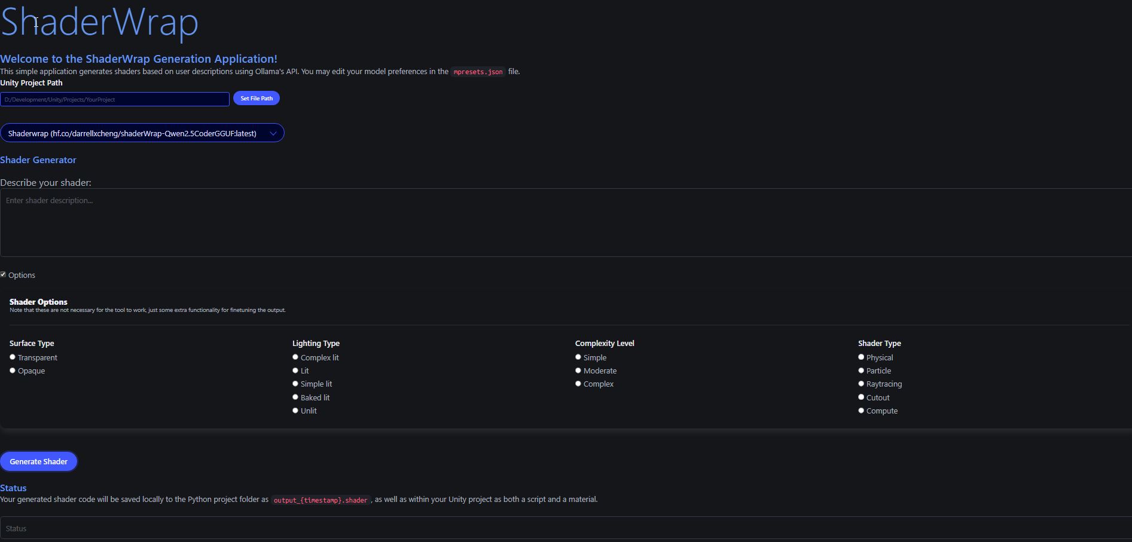Choose Moderate complexity level
The width and height of the screenshot is (1132, 542).
578,370
